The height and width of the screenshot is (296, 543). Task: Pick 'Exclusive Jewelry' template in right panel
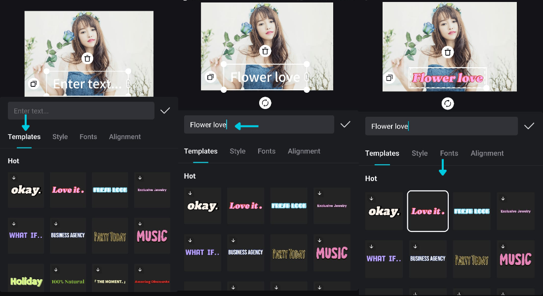(516, 211)
